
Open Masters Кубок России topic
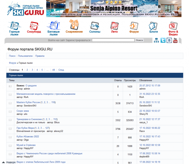(28, 102)
